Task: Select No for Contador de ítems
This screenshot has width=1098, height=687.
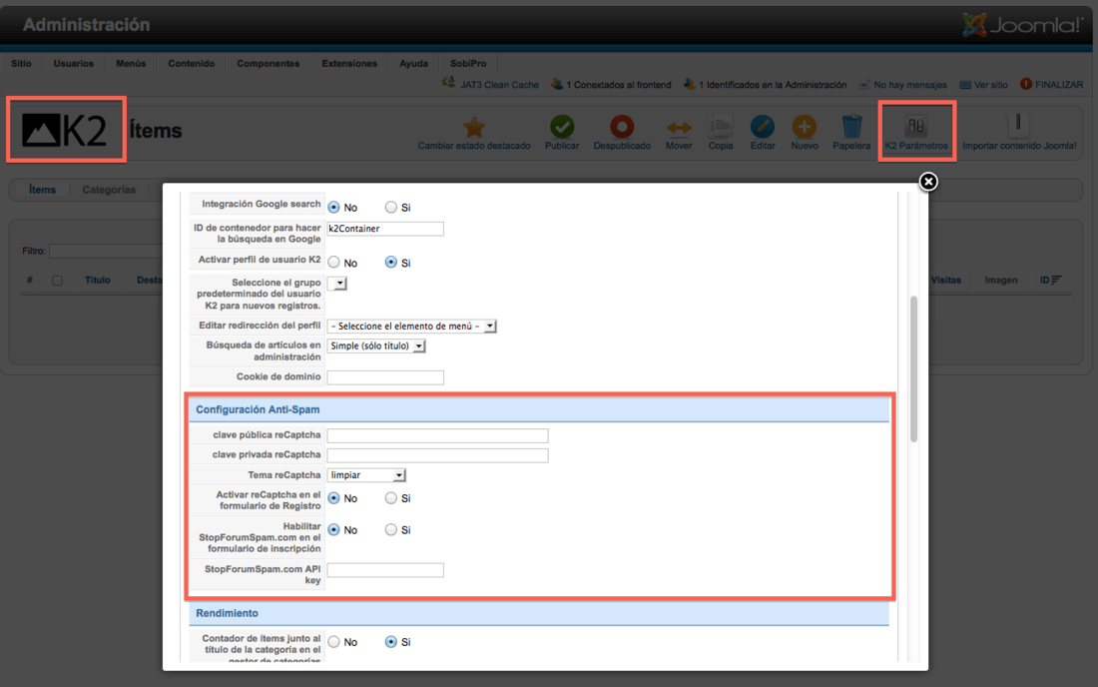Action: point(334,641)
